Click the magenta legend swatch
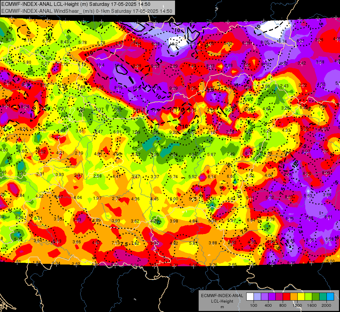 coord(279,296)
